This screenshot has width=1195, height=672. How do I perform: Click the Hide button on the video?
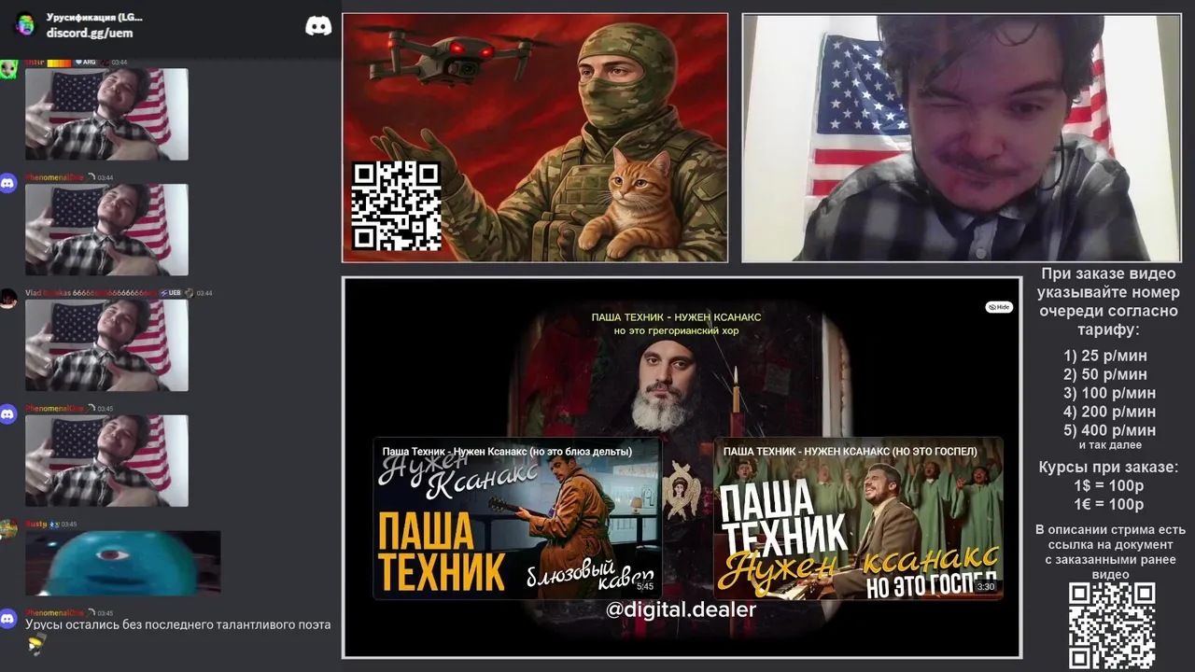pyautogui.click(x=999, y=307)
